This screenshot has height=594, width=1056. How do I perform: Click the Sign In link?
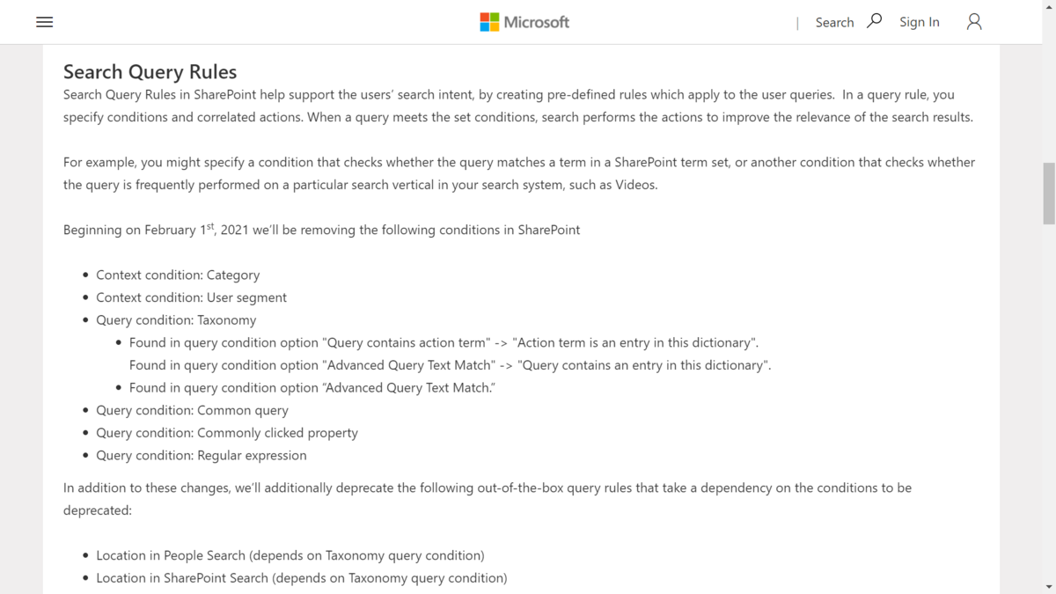tap(919, 22)
